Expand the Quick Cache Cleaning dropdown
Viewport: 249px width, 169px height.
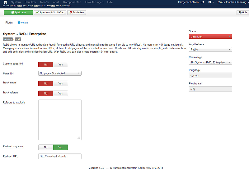click(233, 2)
